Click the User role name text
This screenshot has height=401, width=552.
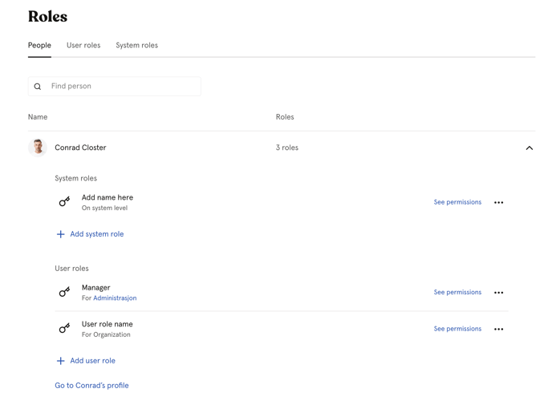click(x=107, y=324)
